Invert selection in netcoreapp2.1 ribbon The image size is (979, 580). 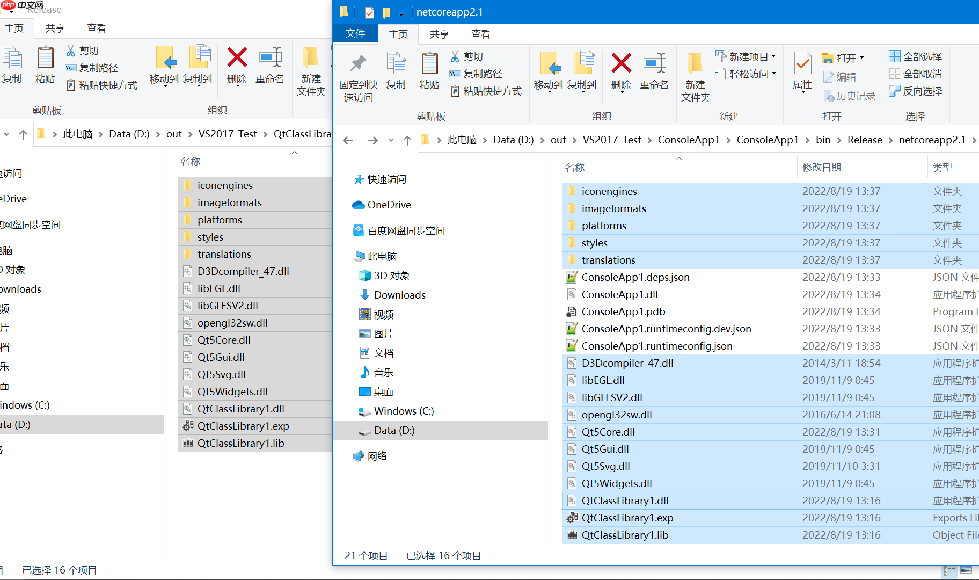coord(916,91)
